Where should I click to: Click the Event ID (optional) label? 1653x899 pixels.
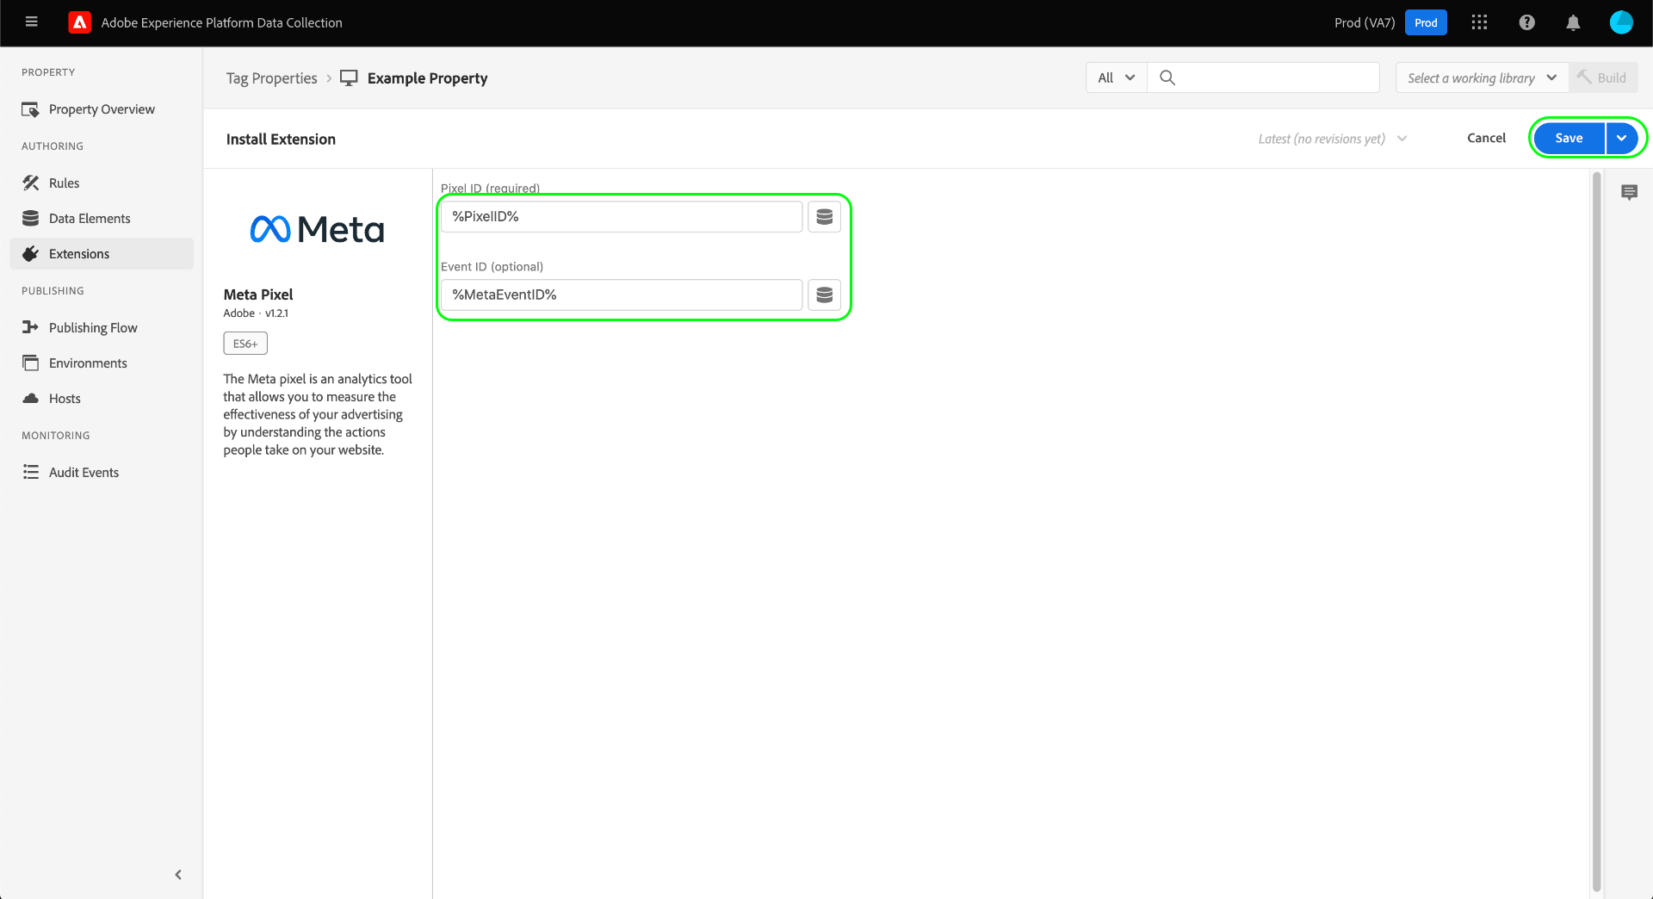492,266
